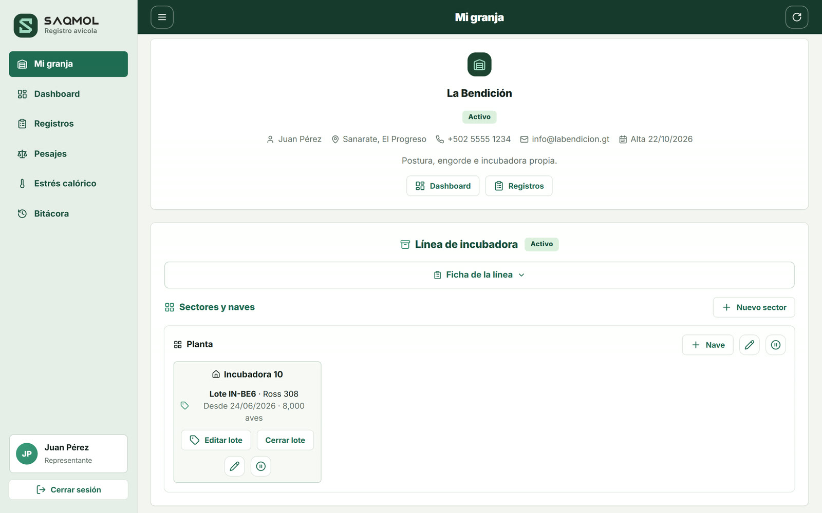The image size is (822, 513).
Task: Click the envelope icon by info@labendicion.gt
Action: click(525, 140)
